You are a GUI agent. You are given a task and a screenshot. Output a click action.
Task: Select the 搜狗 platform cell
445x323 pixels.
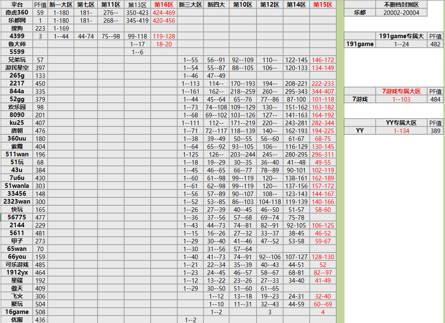(17, 28)
